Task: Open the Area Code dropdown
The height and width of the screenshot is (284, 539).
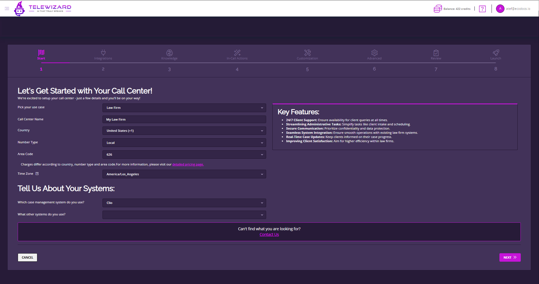Action: 184,155
